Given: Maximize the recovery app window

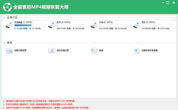Looking at the screenshot, I should pyautogui.click(x=168, y=3).
